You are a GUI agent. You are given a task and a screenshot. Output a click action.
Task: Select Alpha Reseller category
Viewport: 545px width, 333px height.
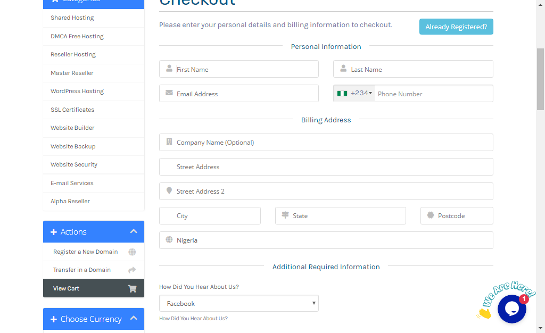tap(94, 202)
